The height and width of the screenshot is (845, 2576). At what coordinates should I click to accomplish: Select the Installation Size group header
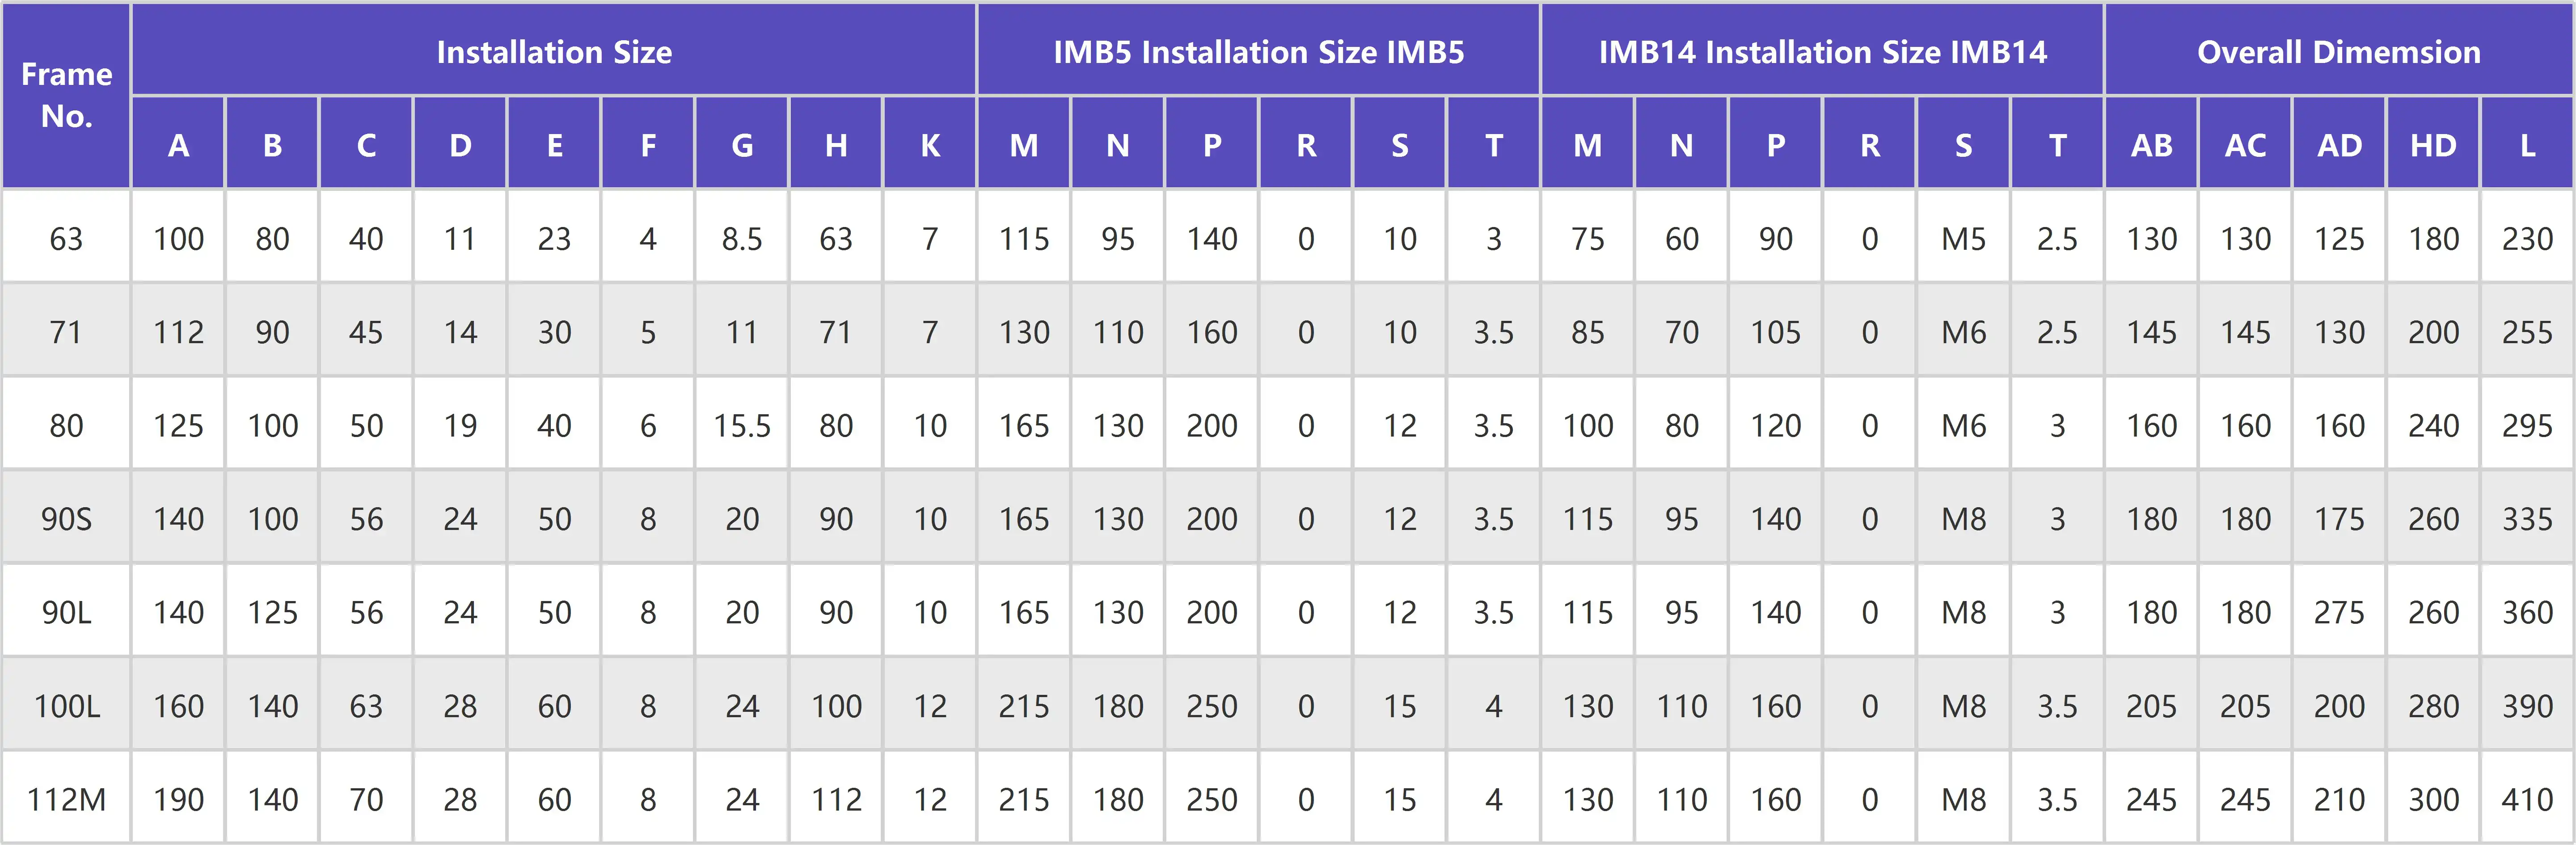click(554, 52)
